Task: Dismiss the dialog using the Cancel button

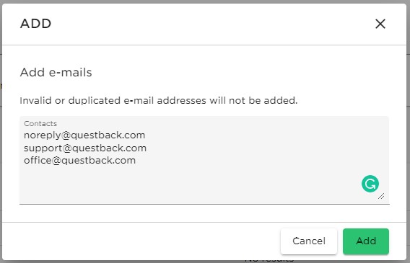Action: tap(309, 241)
